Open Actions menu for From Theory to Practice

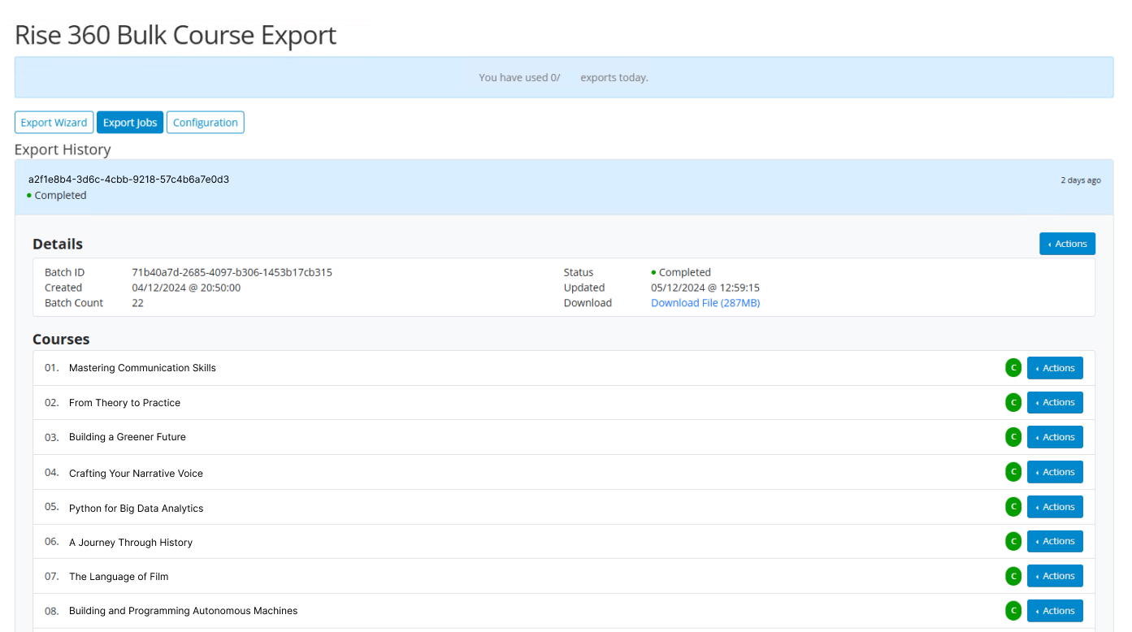1055,402
